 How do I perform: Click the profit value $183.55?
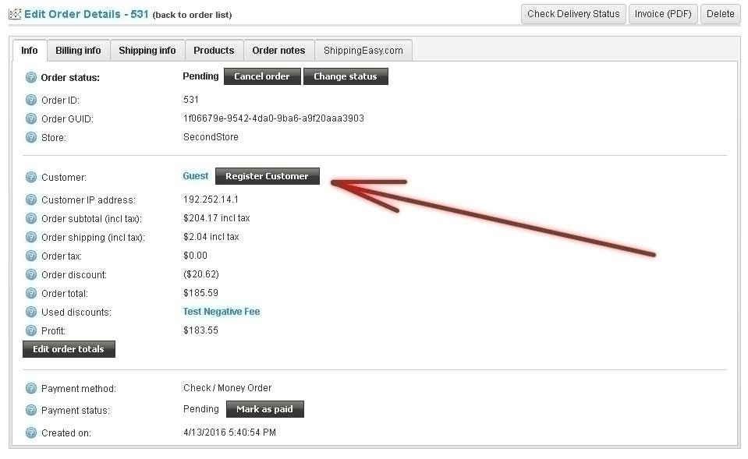(200, 330)
